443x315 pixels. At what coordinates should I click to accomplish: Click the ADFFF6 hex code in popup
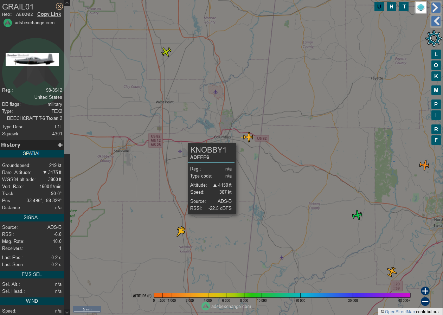(x=200, y=157)
